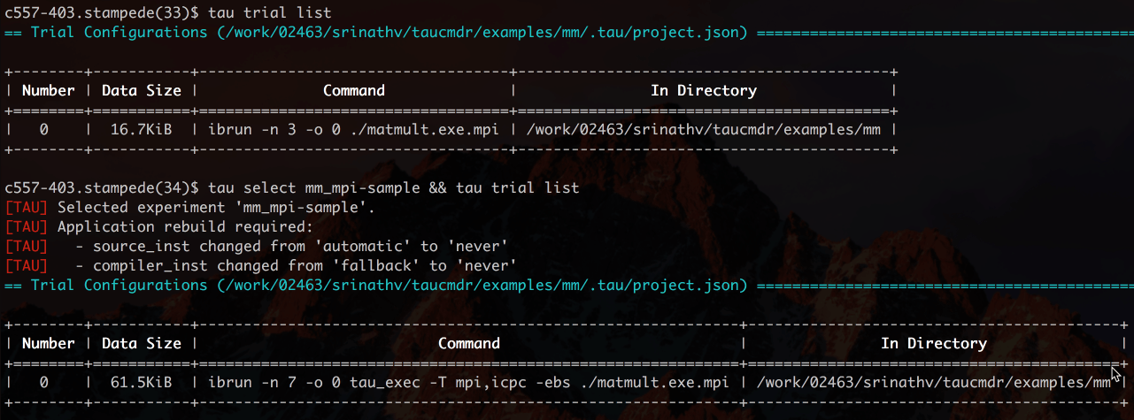Click "Selected experiment 'mm_mpi-sample'" message
This screenshot has height=420, width=1134.
pyautogui.click(x=216, y=208)
